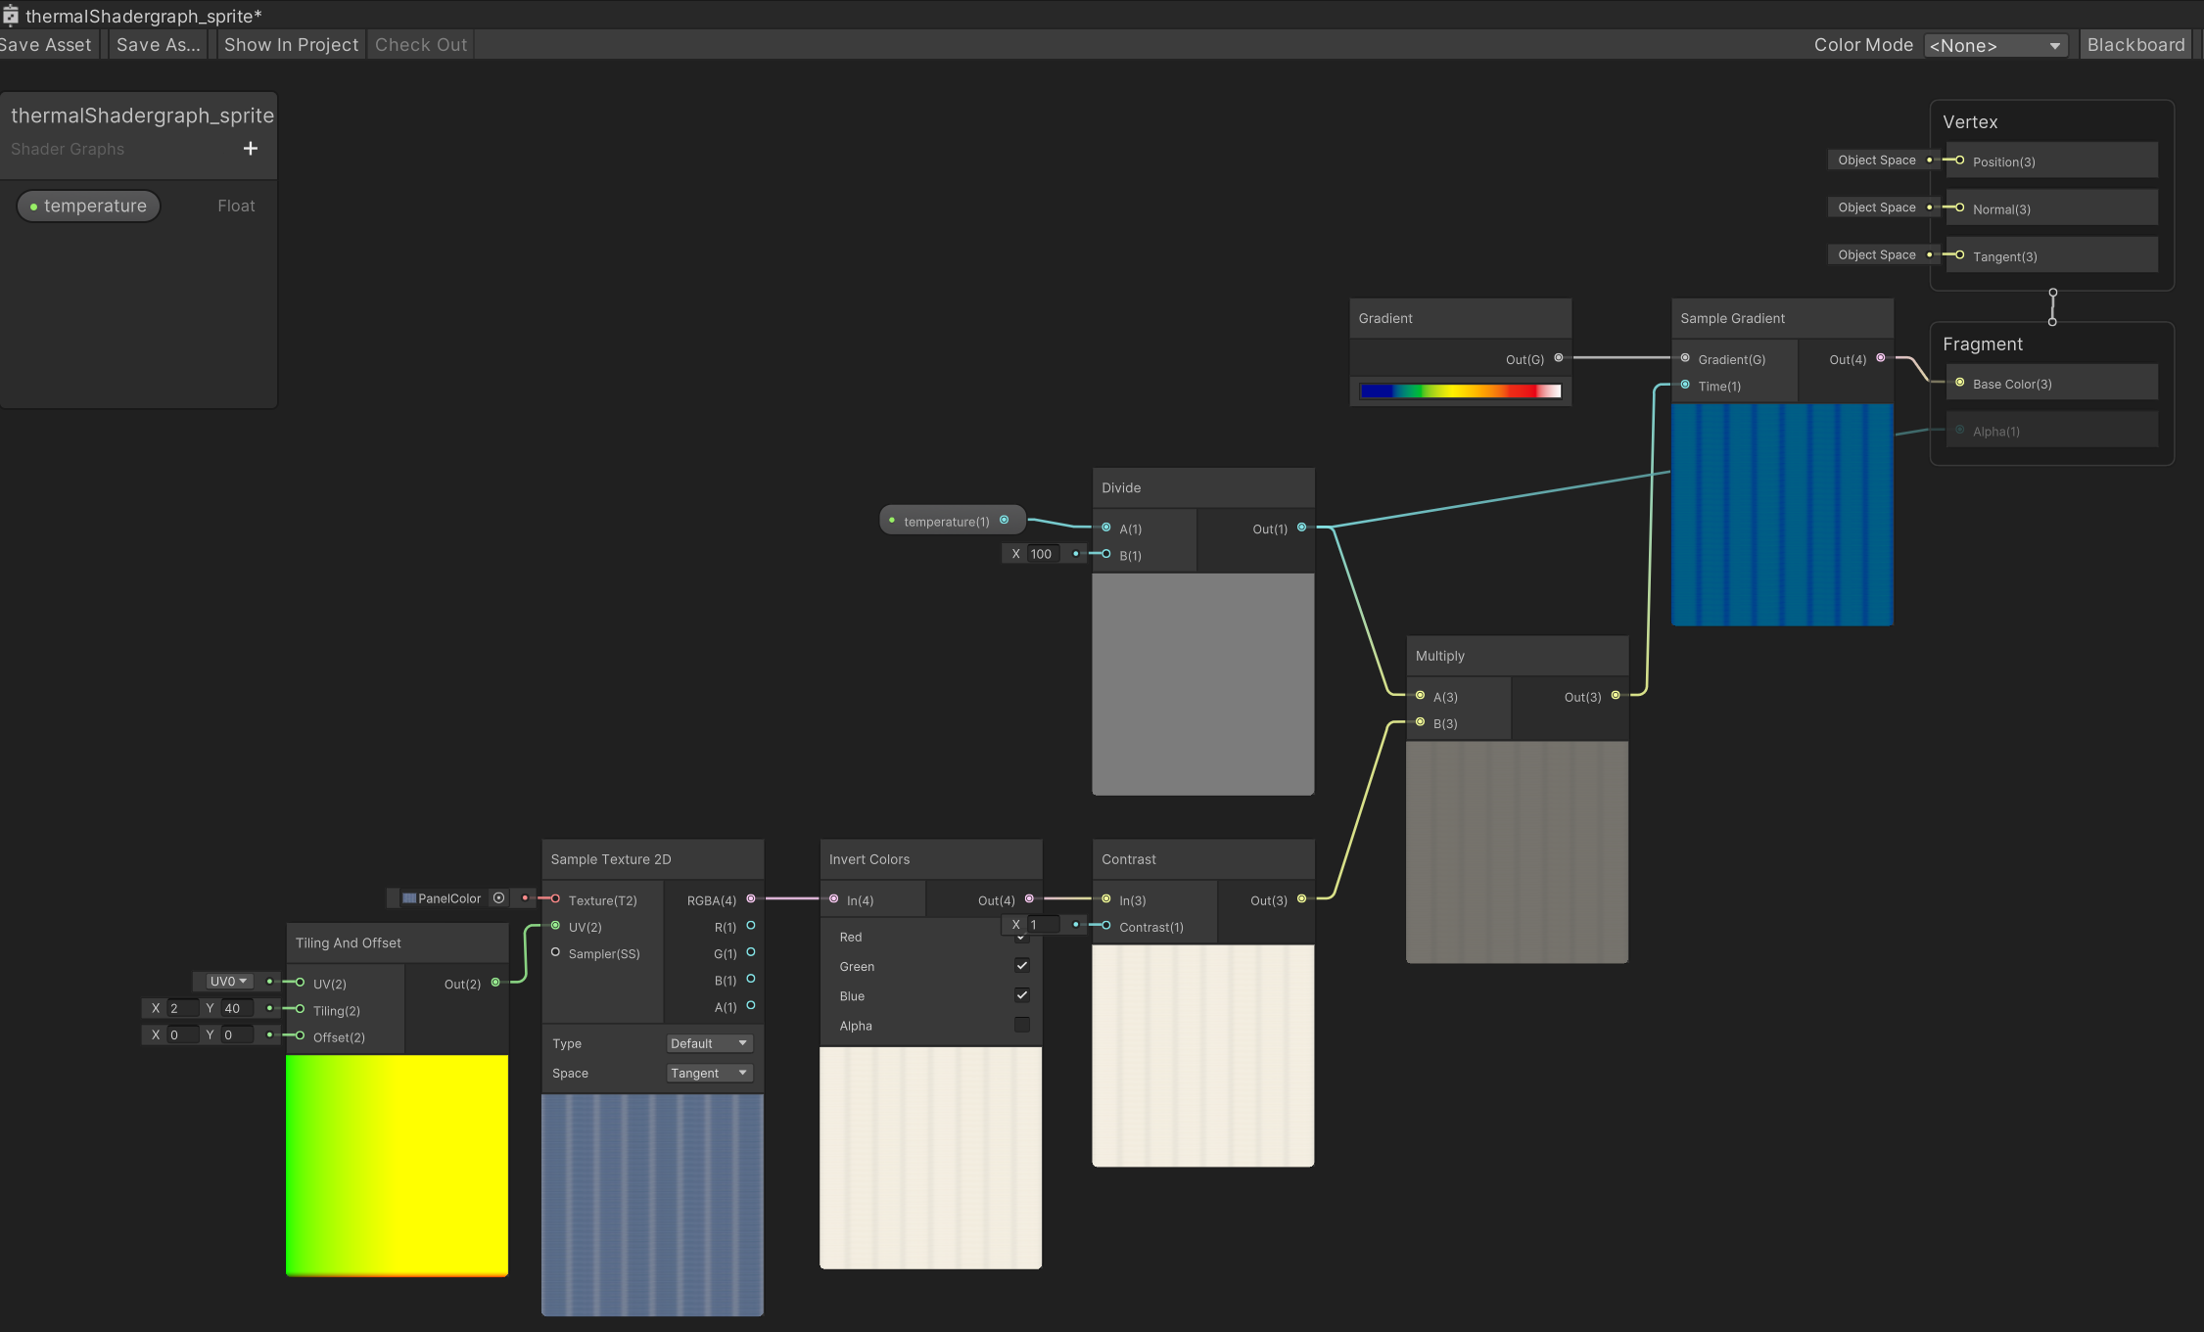Open the Gradient node's color gradient bar
This screenshot has width=2204, height=1332.
pos(1460,390)
